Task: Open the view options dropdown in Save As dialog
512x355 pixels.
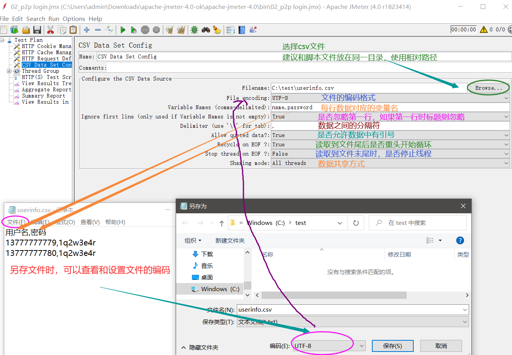Action: [x=440, y=240]
